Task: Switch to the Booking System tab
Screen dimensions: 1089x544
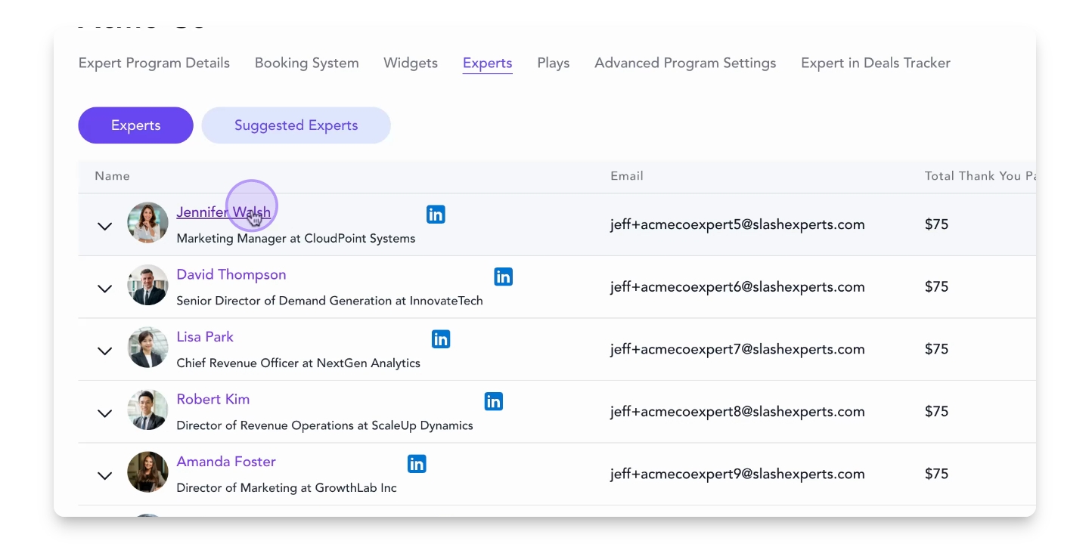Action: (306, 63)
